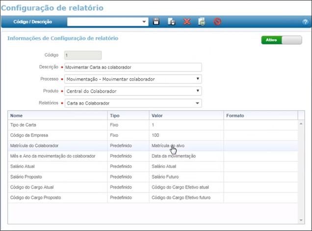
Task: Toggle the Ativo switch
Action: 281,40
